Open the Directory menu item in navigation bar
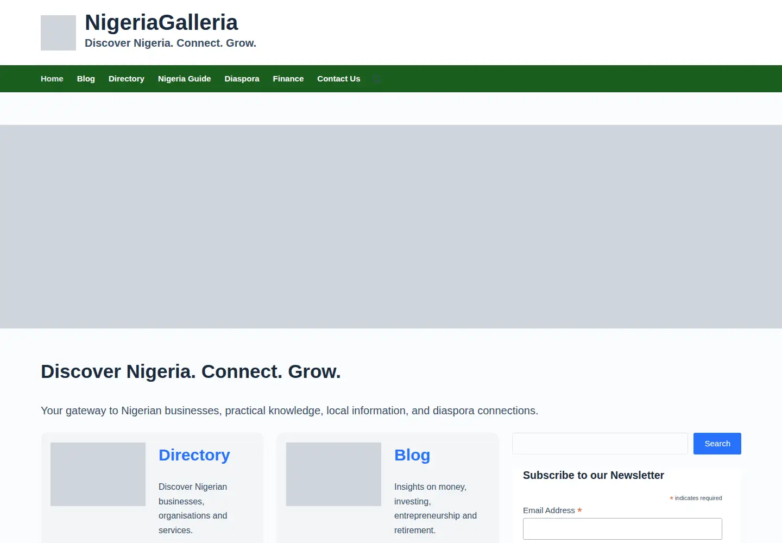 point(127,79)
